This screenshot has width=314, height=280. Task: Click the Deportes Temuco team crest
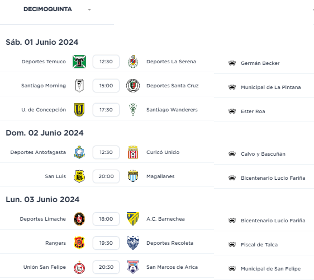[79, 62]
